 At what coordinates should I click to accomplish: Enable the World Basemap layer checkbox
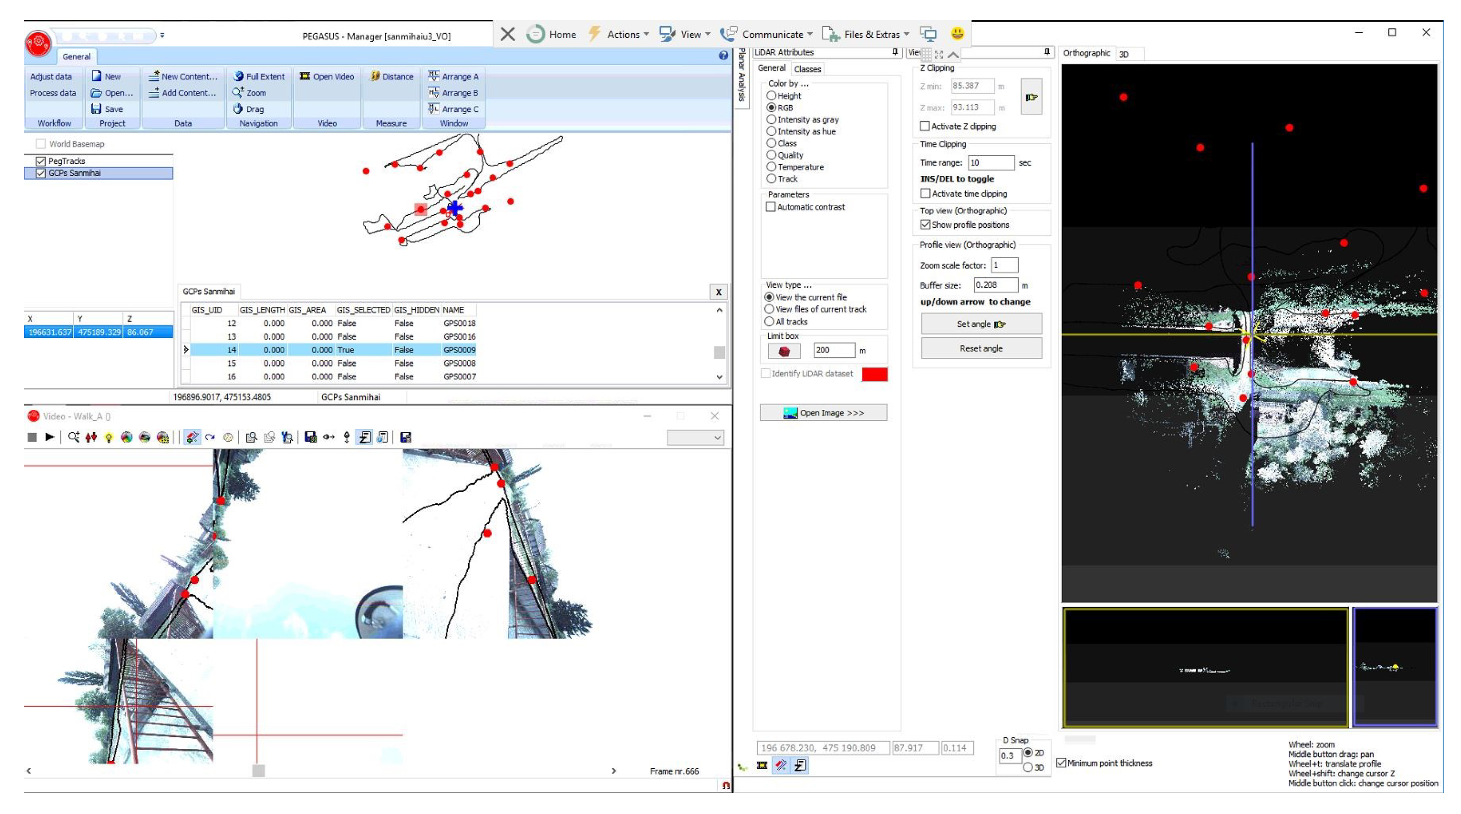coord(41,144)
